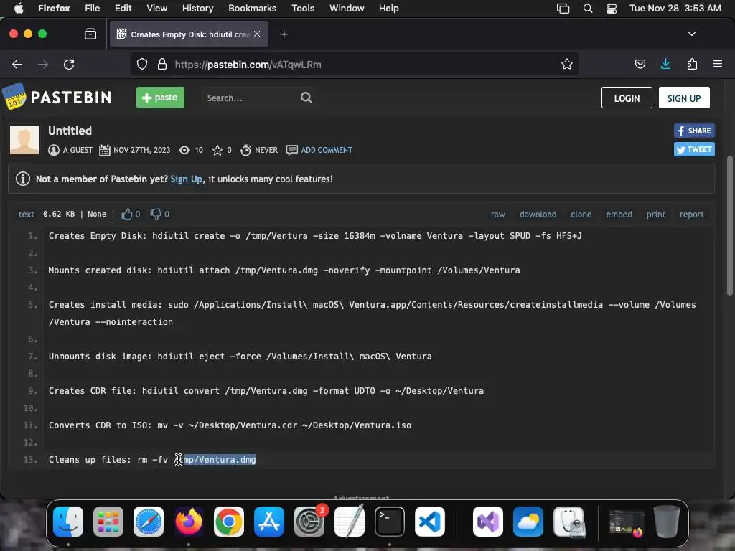Open Safari from the Dock

(x=149, y=522)
